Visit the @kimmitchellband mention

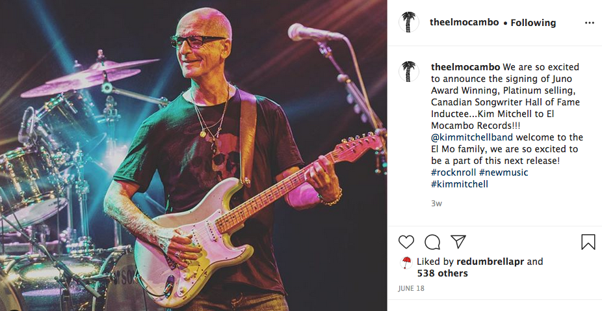click(x=472, y=137)
